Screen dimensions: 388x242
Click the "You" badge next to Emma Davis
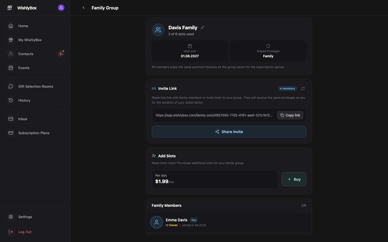click(193, 220)
